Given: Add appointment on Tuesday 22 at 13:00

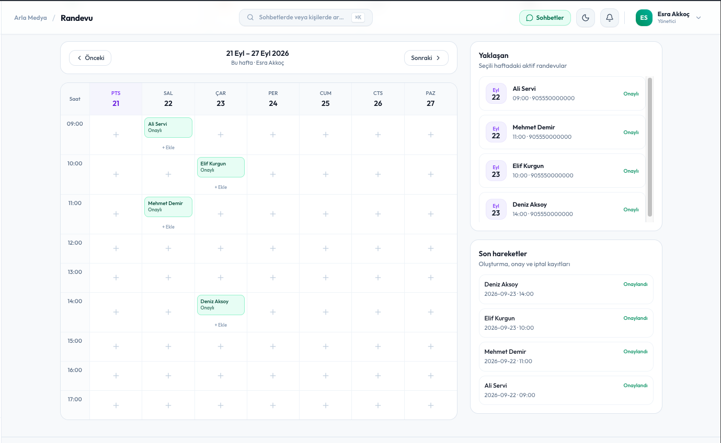Looking at the screenshot, I should (x=168, y=278).
